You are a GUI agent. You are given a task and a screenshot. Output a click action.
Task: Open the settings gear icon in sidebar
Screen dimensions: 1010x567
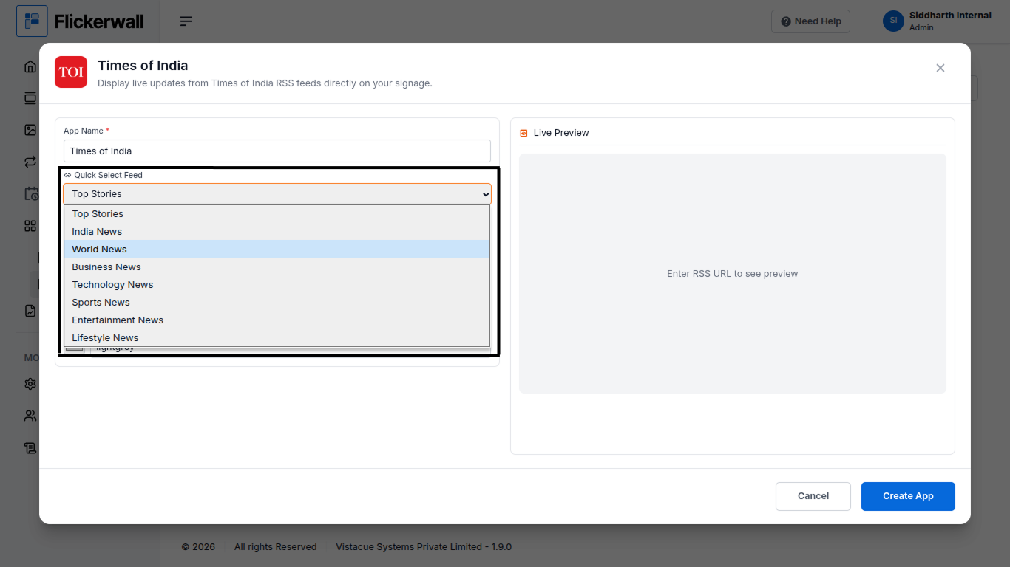pos(30,384)
